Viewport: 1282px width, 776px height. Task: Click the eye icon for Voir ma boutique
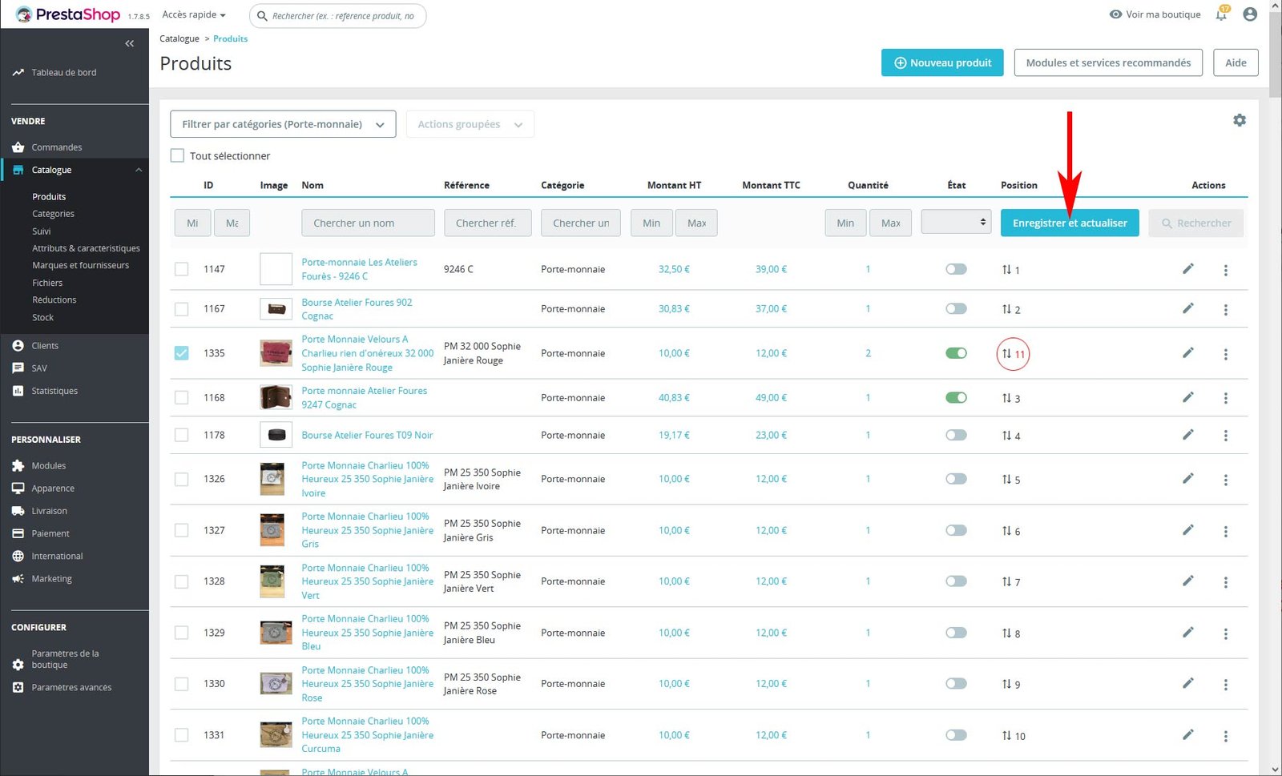click(1115, 14)
